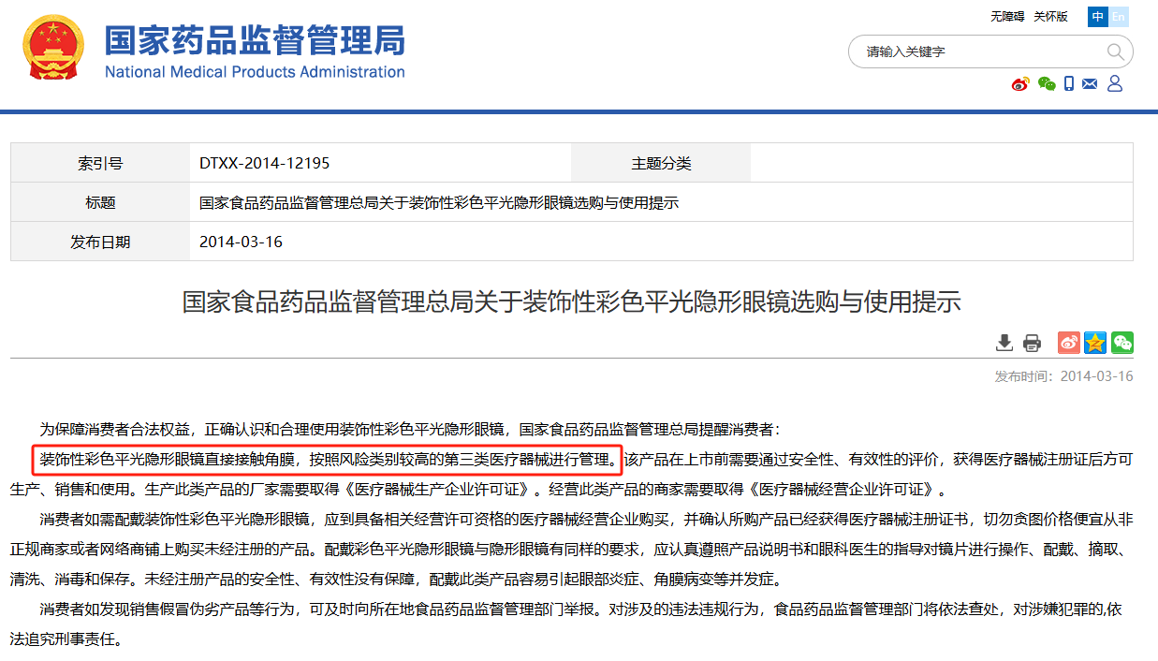This screenshot has height=661, width=1158.
Task: Click the title text in table row
Action: [x=439, y=202]
